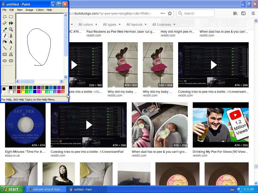This screenshot has height=193, width=258.
Task: Expand the All layouts filter dropdown
Action: pos(136,24)
